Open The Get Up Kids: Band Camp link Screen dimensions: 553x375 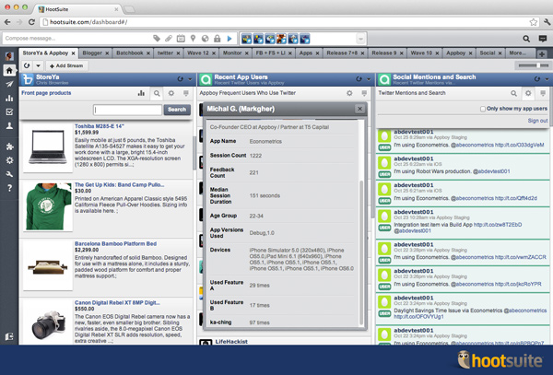pyautogui.click(x=119, y=184)
